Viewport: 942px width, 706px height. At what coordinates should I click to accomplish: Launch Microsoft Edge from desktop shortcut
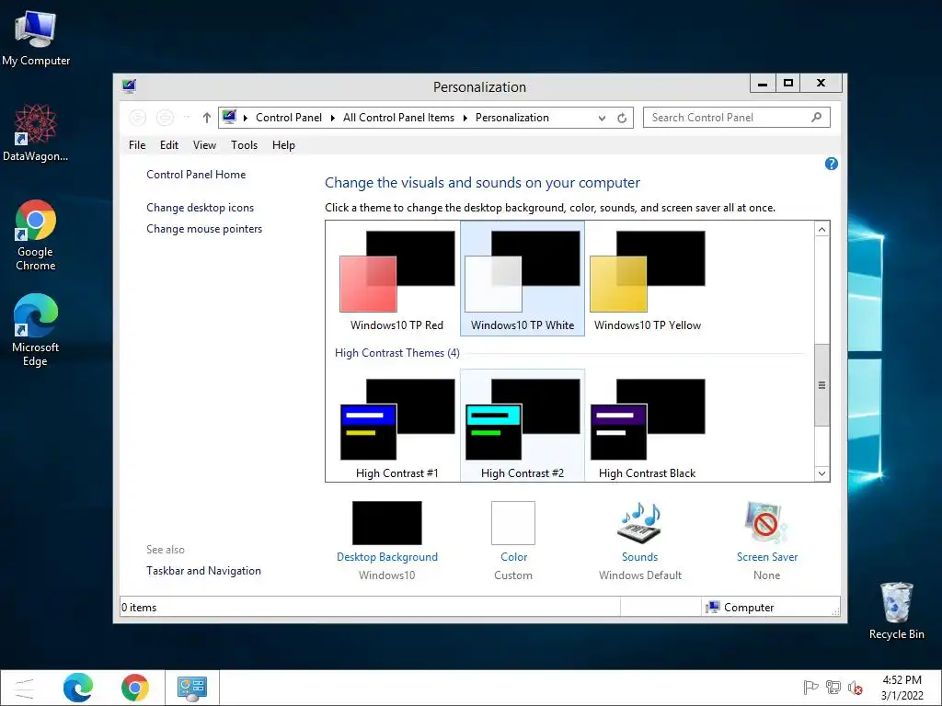click(36, 330)
